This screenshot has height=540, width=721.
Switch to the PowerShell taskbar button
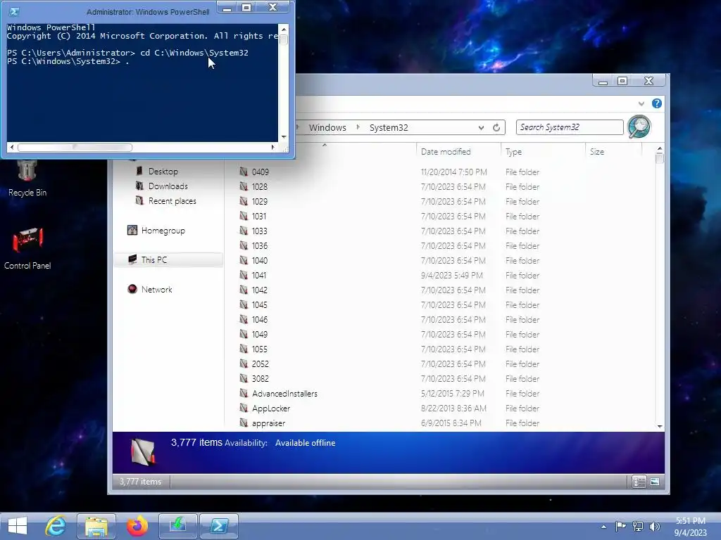(x=219, y=526)
